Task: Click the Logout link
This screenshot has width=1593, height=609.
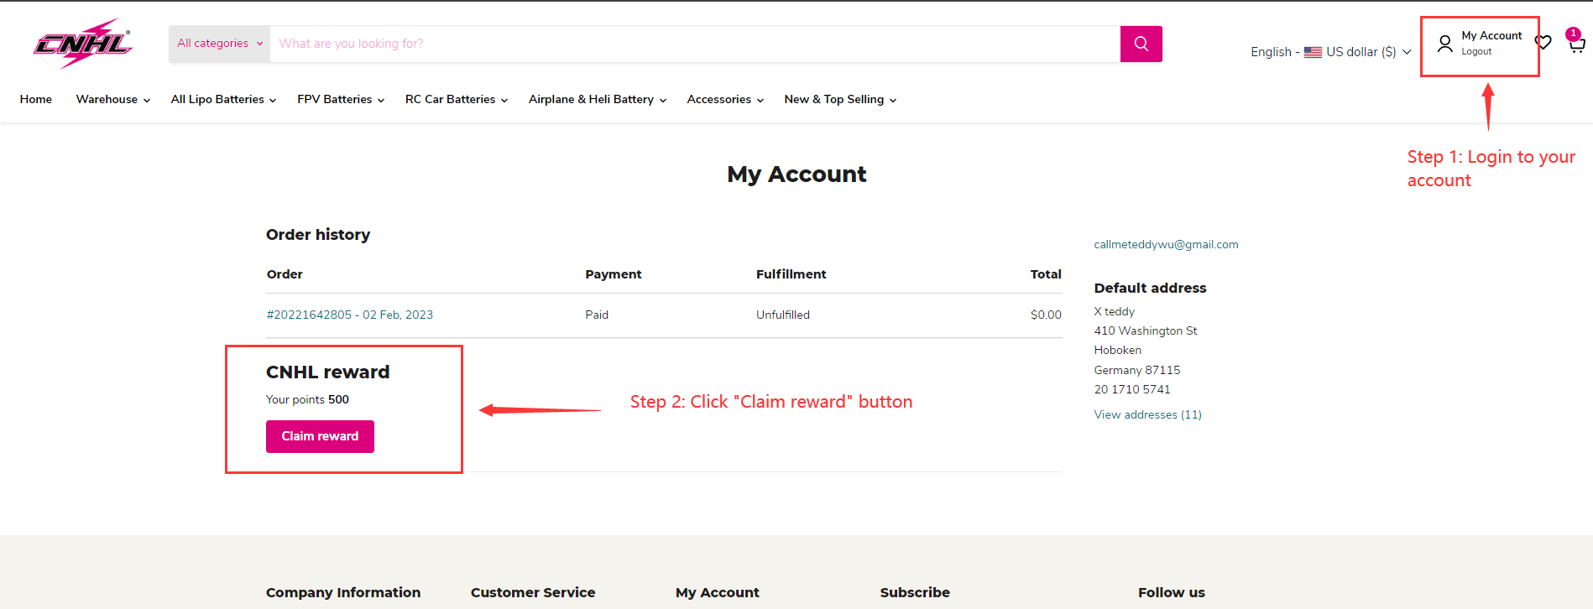Action: coord(1476,52)
